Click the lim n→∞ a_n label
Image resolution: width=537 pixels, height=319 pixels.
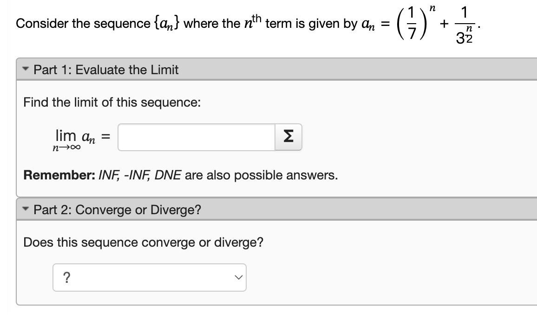click(75, 140)
